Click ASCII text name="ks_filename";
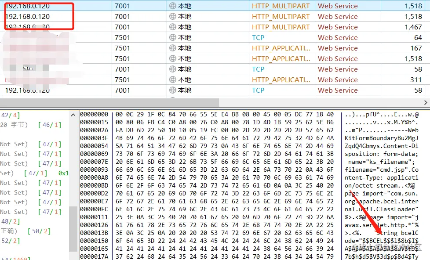The width and height of the screenshot is (430, 260). point(382,162)
